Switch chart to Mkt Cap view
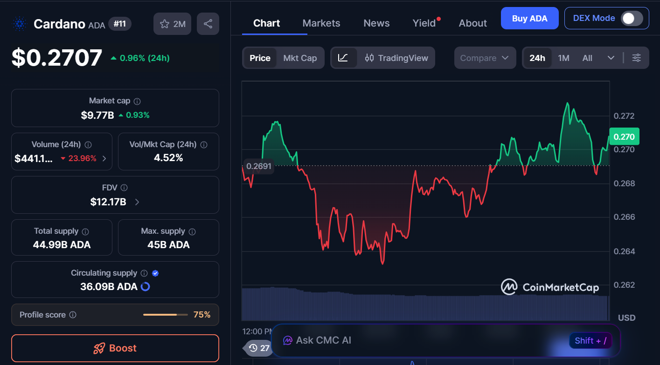Viewport: 660px width, 365px height. 300,58
